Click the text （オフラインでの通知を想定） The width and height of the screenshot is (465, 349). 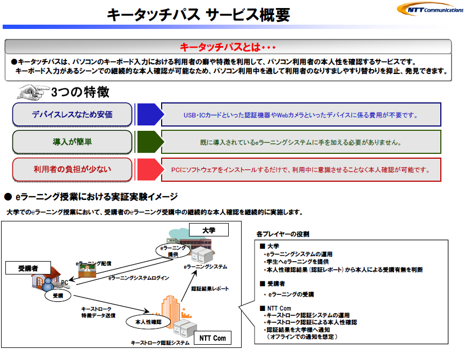pos(302,337)
